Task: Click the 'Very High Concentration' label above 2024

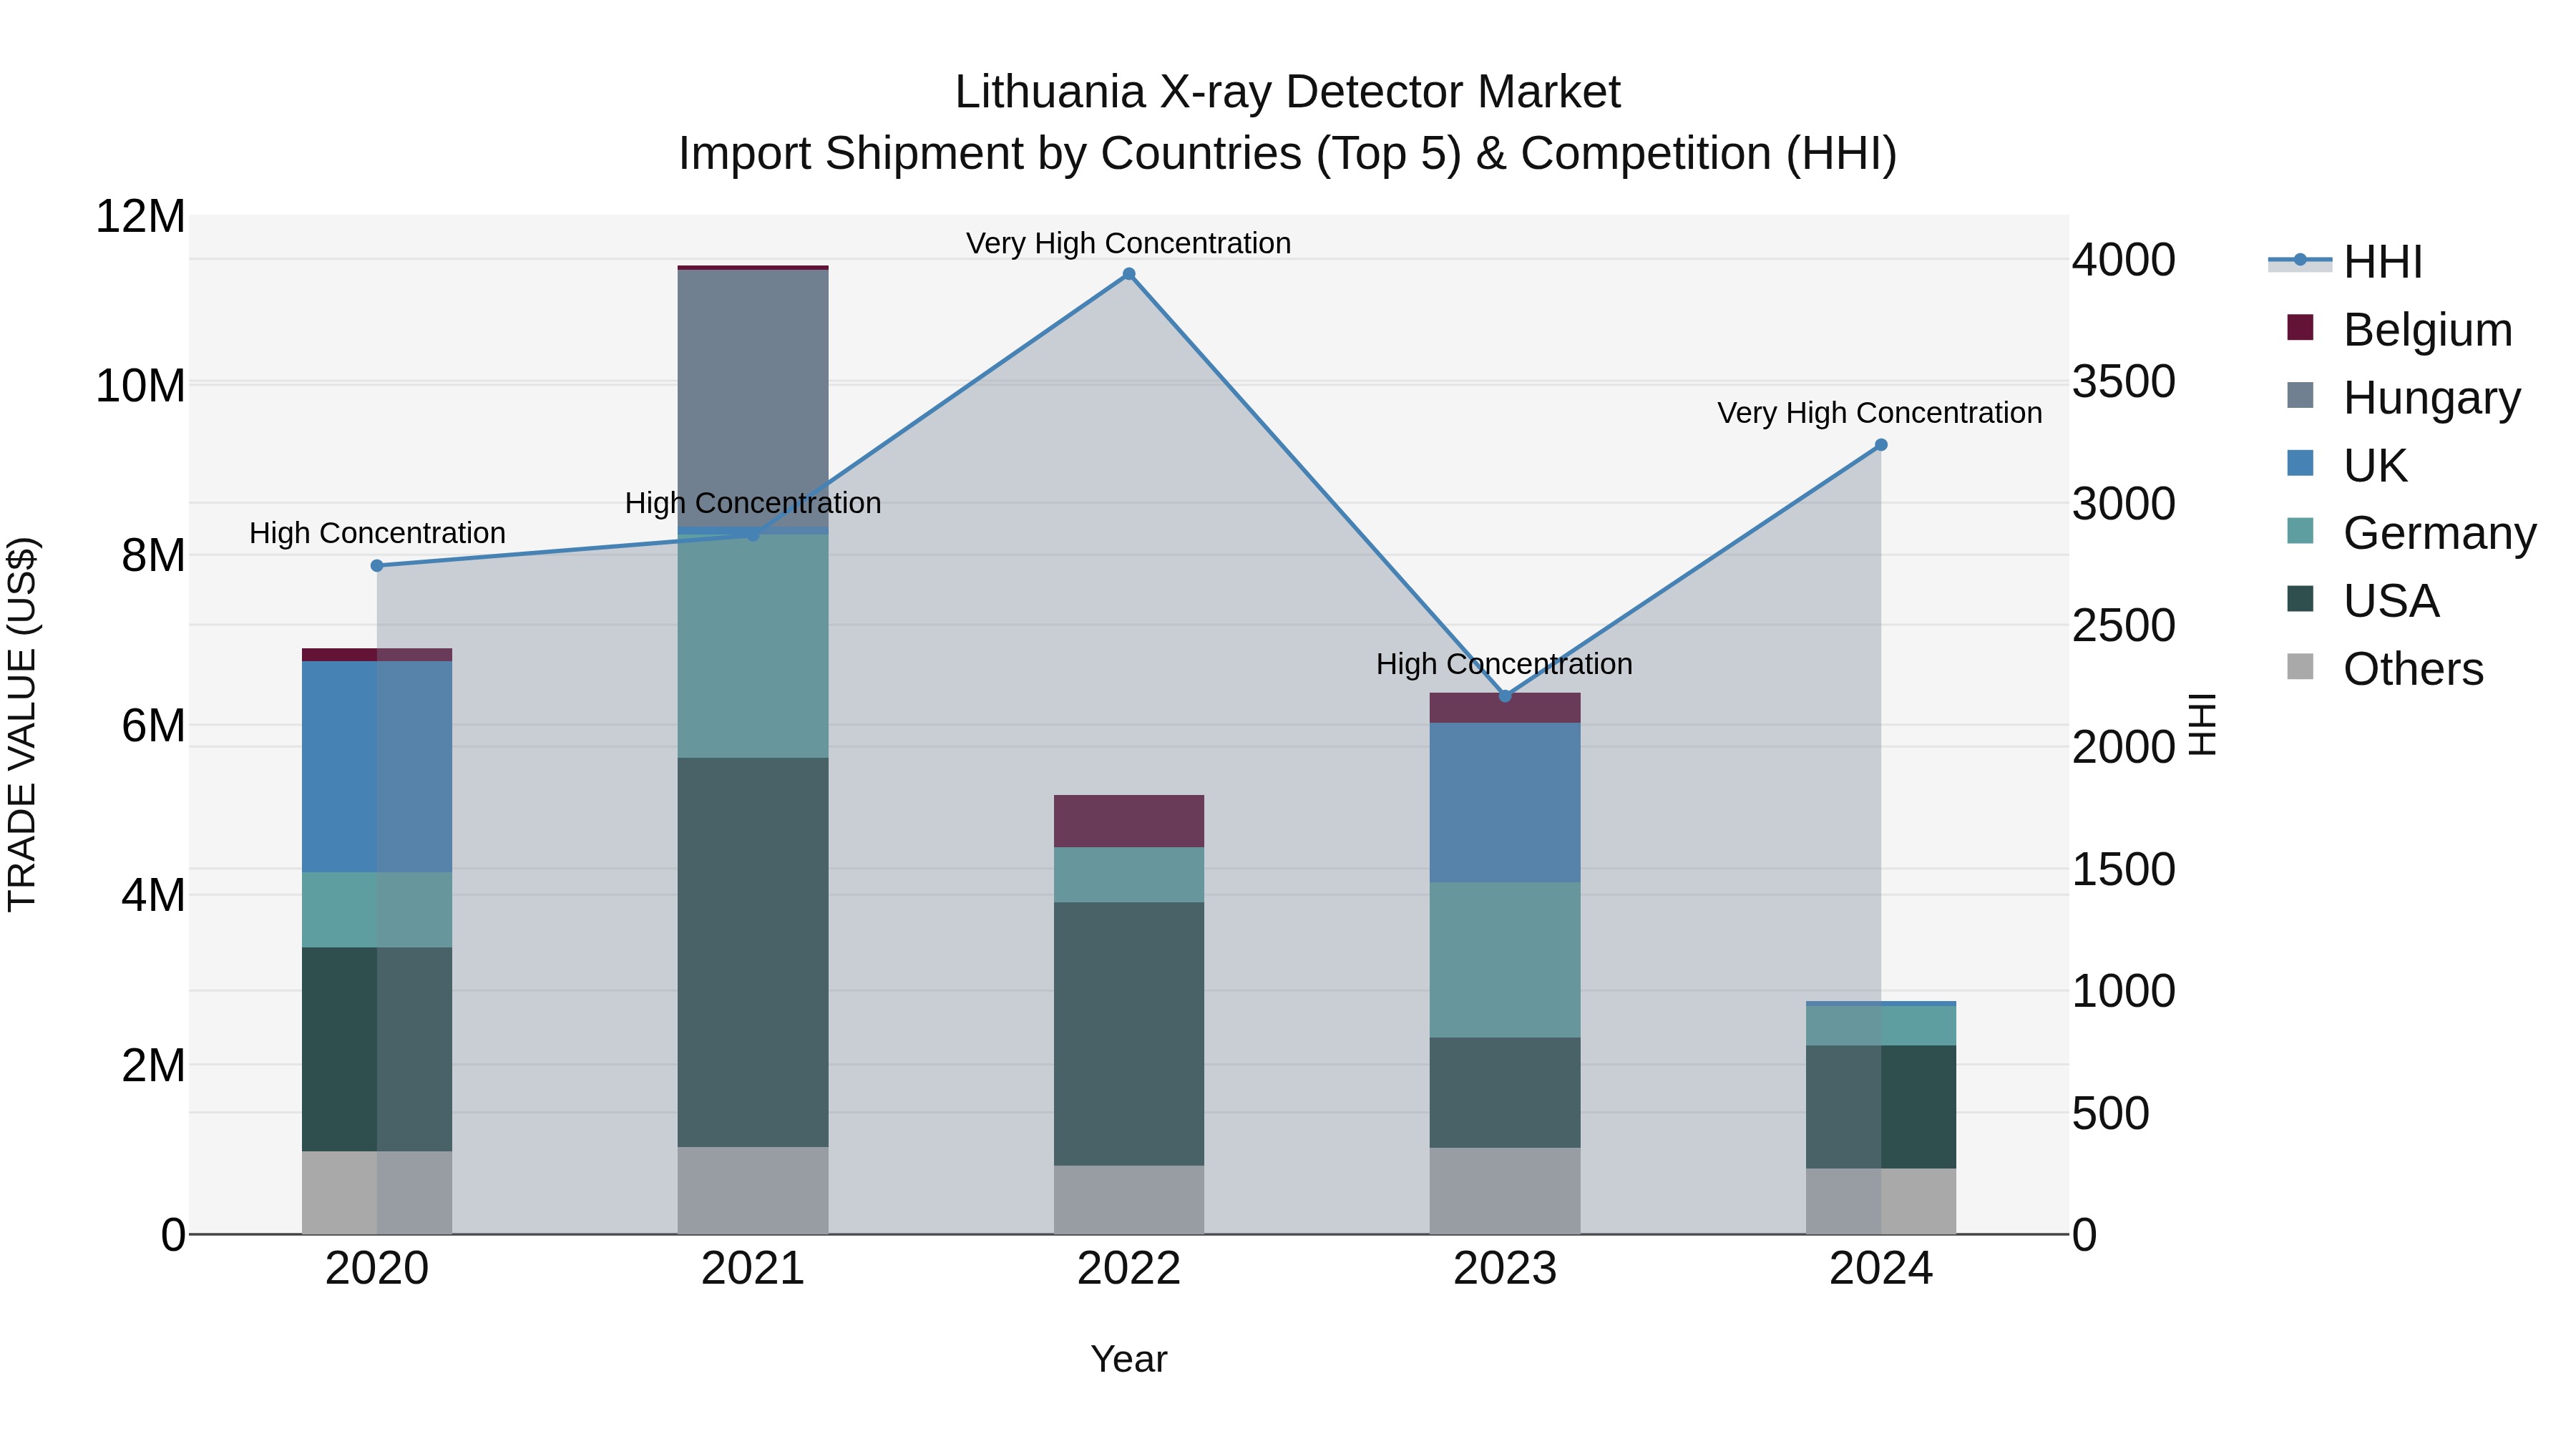Action: coord(1880,413)
